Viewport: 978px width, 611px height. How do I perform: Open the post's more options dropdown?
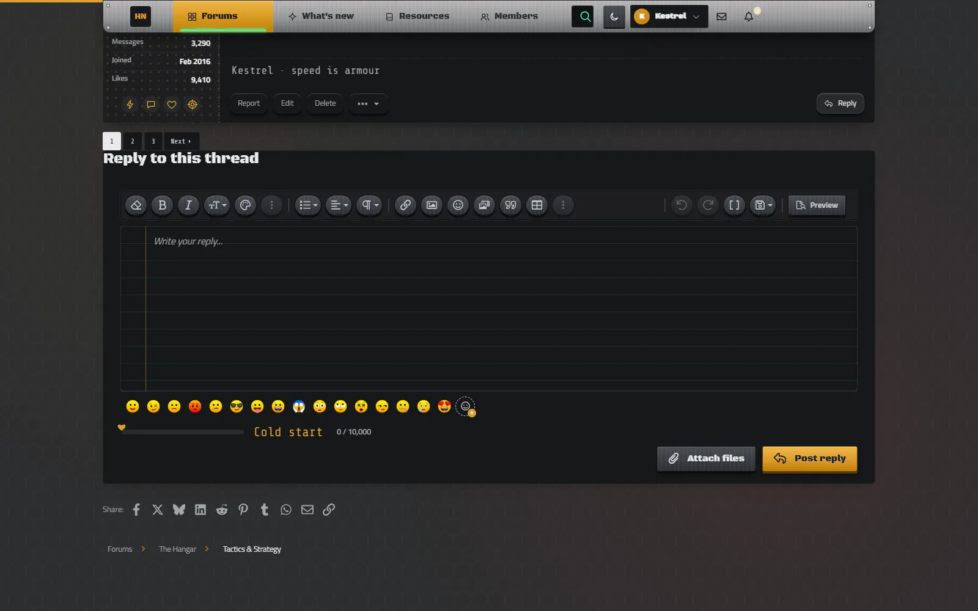(x=368, y=103)
